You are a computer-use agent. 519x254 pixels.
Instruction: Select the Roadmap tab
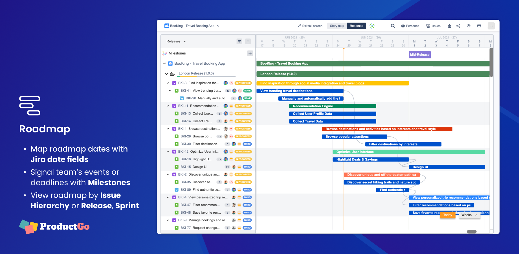coord(356,26)
